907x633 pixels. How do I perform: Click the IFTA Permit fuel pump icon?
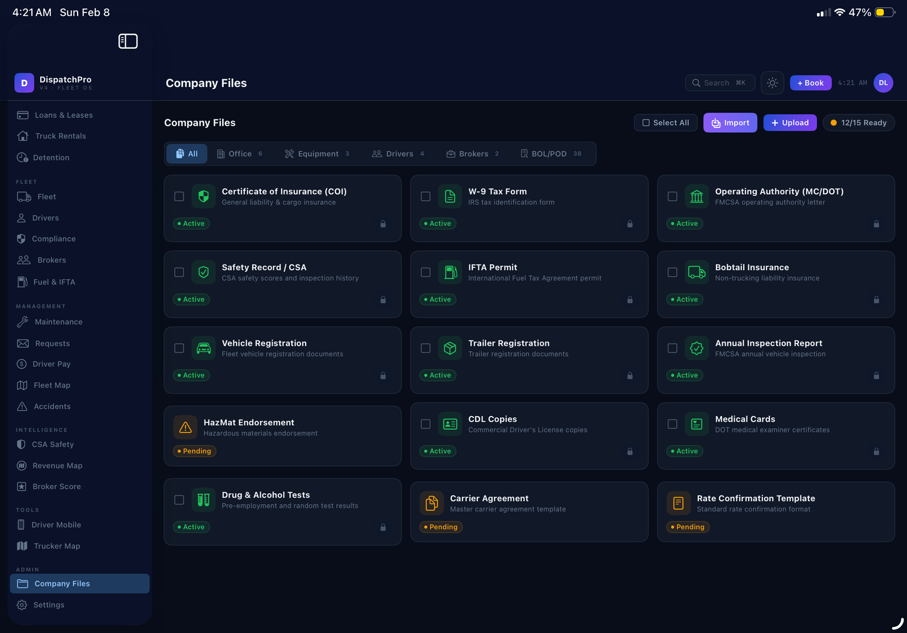click(450, 272)
